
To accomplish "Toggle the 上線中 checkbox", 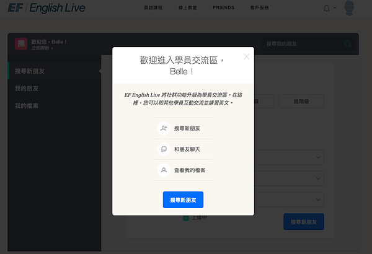I will 186,217.
